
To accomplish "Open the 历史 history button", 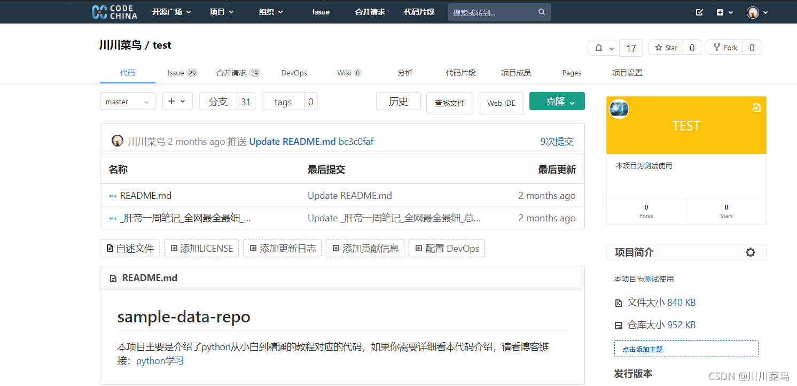I will [398, 101].
